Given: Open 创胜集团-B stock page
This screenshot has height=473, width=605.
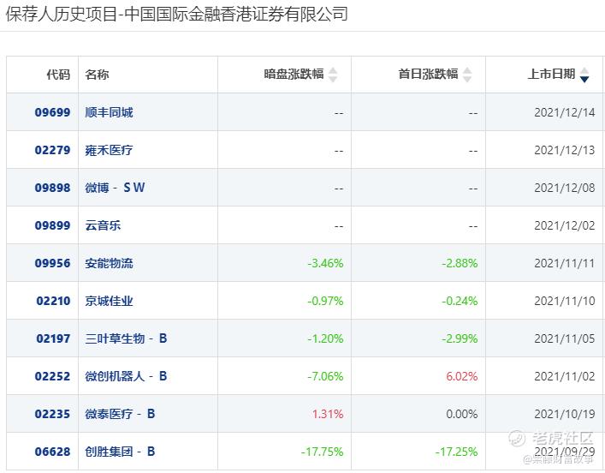Looking at the screenshot, I should [120, 452].
